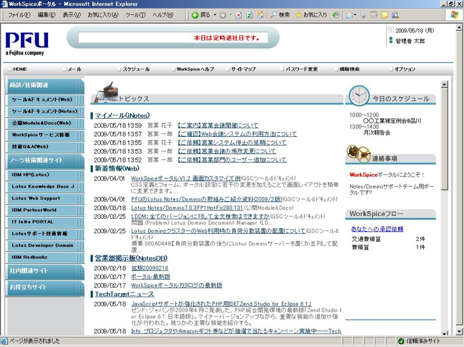Click the calendar icon beside the date
This screenshot has height=347, width=464.
tap(390, 30)
